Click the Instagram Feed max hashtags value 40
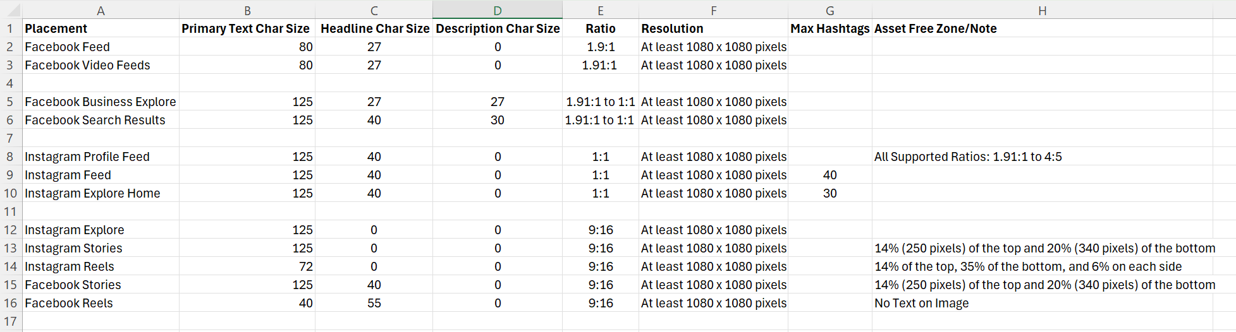The image size is (1236, 332). tap(829, 175)
